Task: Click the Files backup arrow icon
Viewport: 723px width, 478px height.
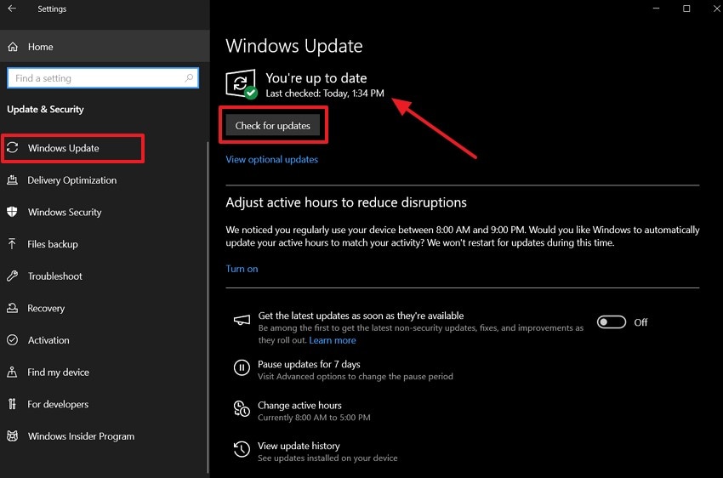Action: pos(13,244)
